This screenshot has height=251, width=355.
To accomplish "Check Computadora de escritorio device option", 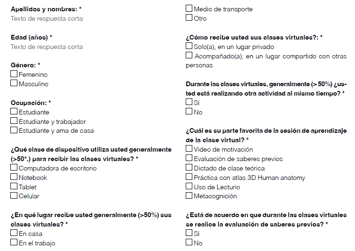I will pyautogui.click(x=14, y=168).
